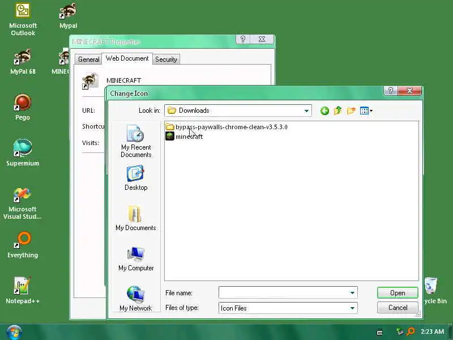Go up one folder level
453x340 pixels.
[337, 110]
